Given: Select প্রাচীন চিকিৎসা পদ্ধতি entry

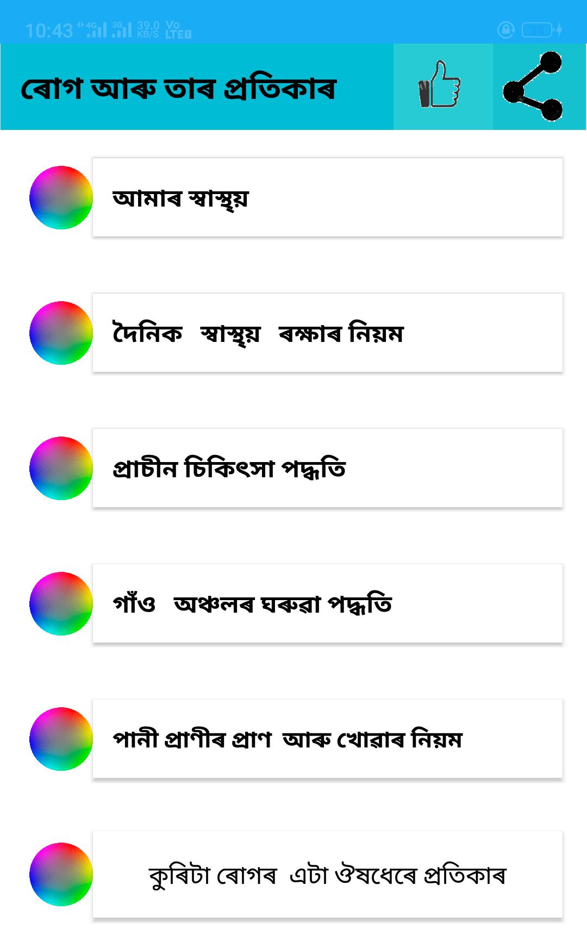Looking at the screenshot, I should tap(327, 468).
